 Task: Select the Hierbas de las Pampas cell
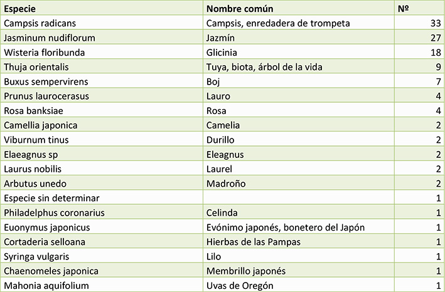[299, 241]
